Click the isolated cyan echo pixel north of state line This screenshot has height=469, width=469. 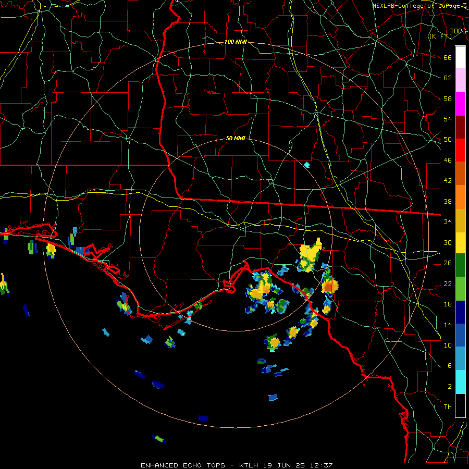(307, 165)
